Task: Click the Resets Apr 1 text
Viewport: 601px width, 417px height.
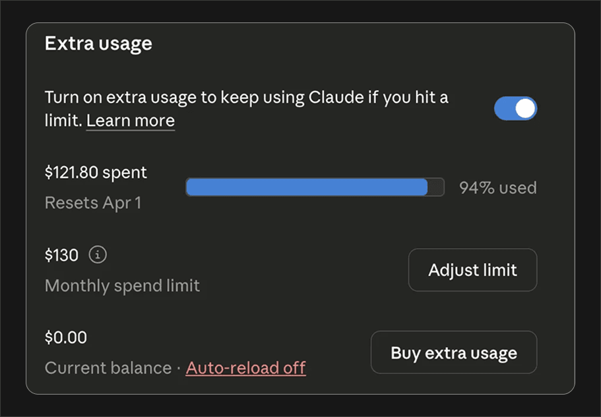Action: tap(92, 203)
